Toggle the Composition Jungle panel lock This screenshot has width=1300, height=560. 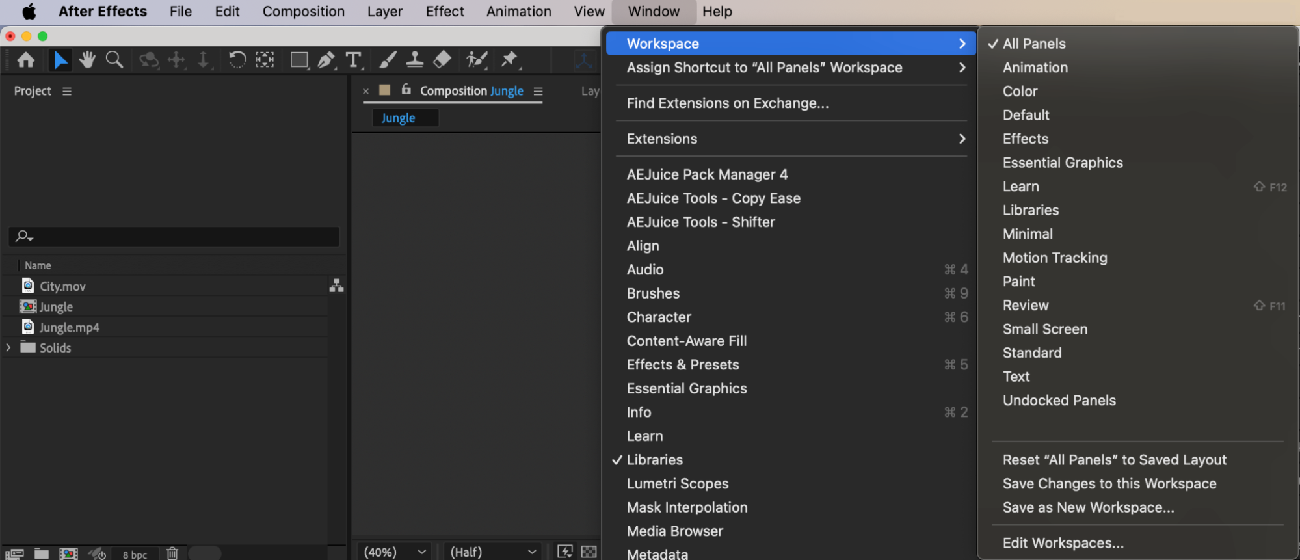[406, 90]
